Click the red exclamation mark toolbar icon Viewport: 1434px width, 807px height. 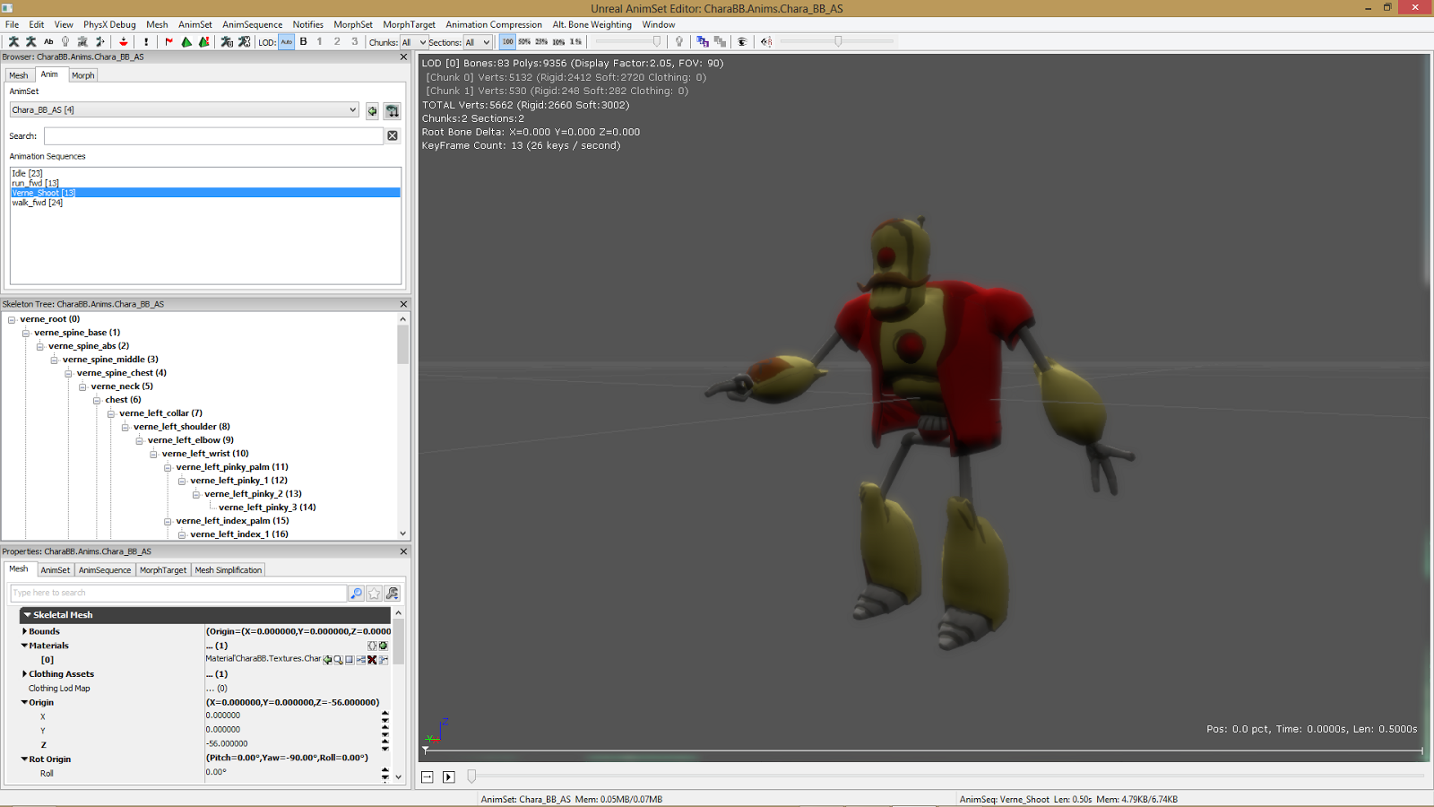pos(146,42)
